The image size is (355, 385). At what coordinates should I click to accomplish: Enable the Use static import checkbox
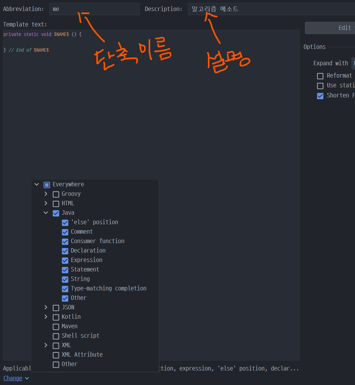(320, 86)
